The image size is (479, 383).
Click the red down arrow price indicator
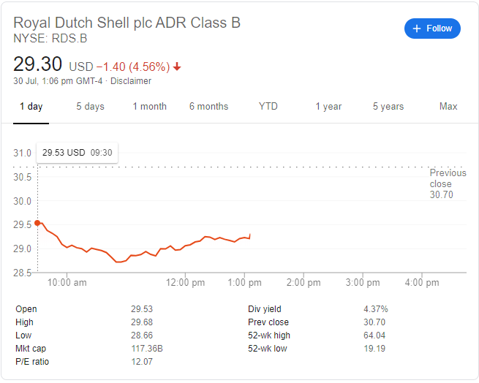[177, 67]
